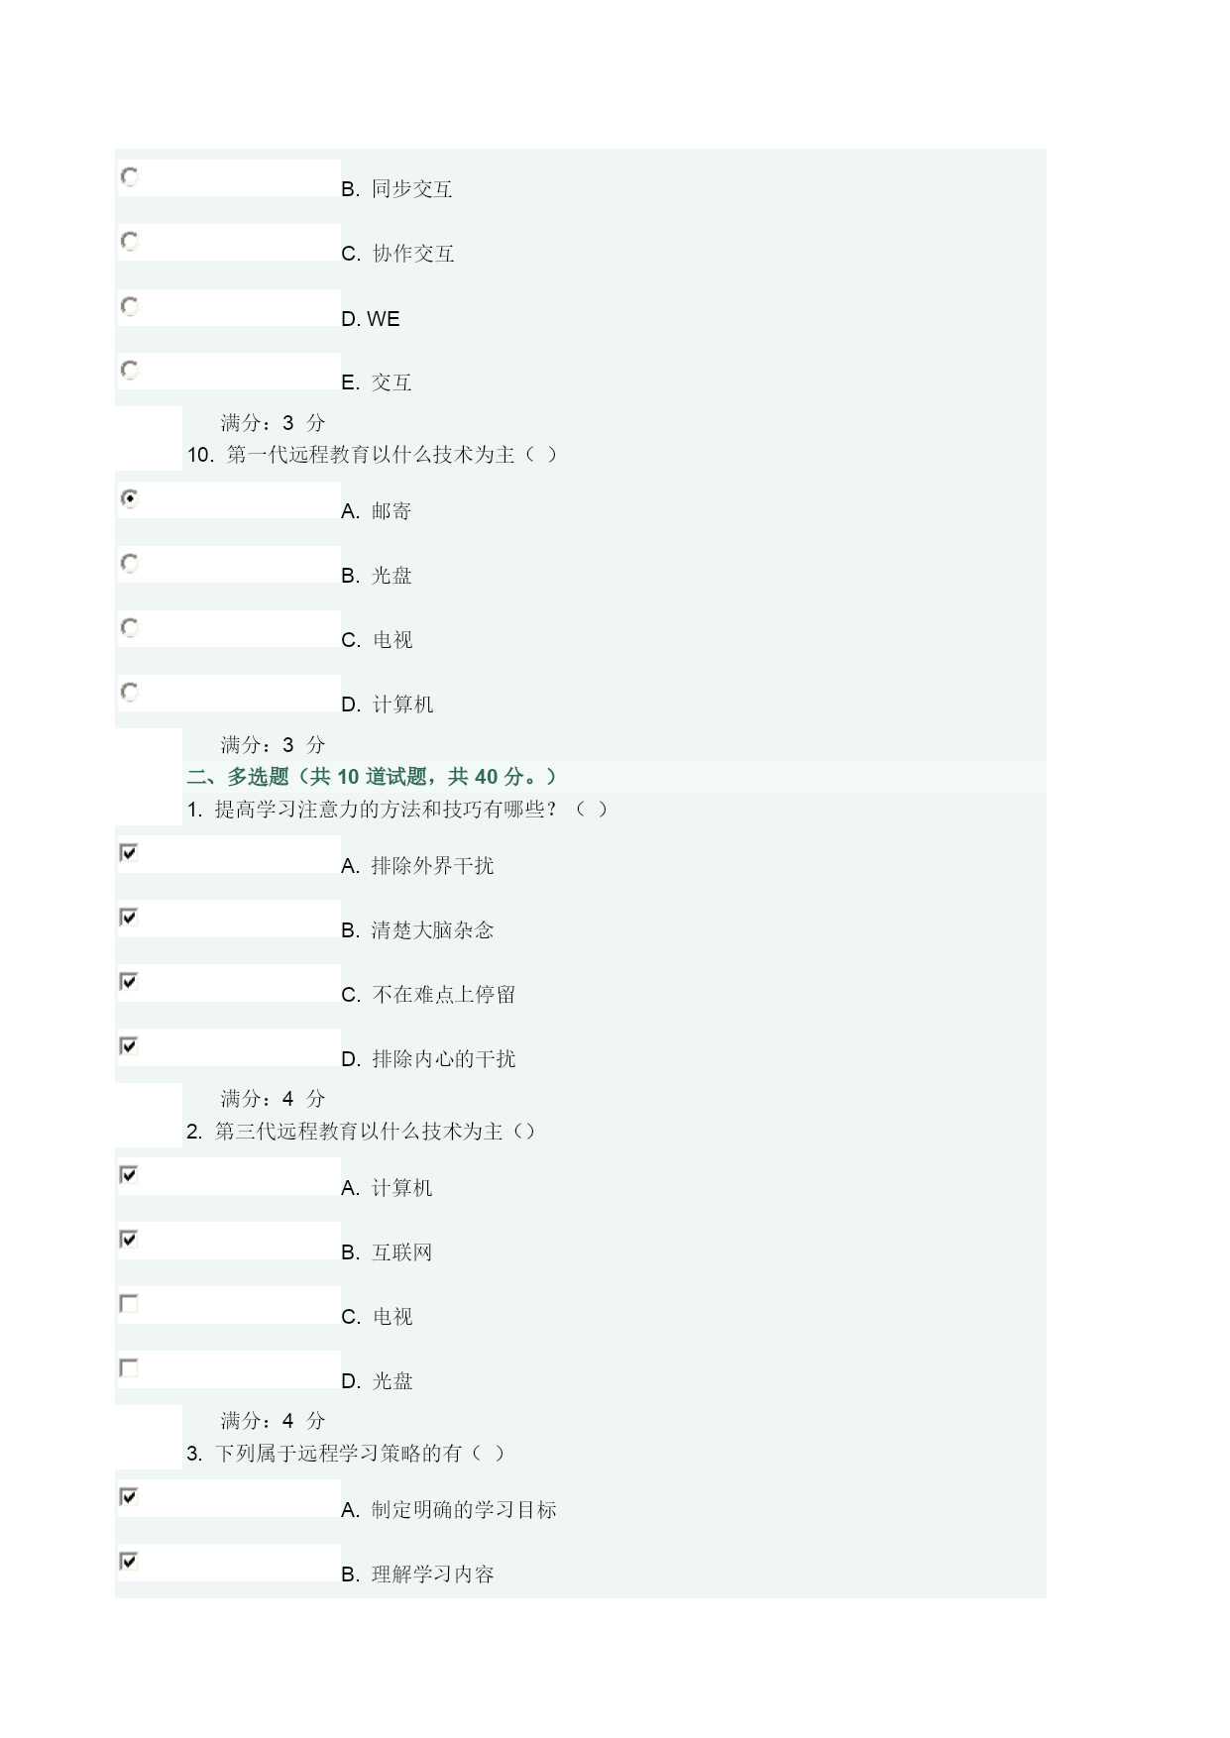Image resolution: width=1230 pixels, height=1738 pixels.
Task: Check the C 电视 checkbox in multi-select question 2
Action: click(x=129, y=1303)
